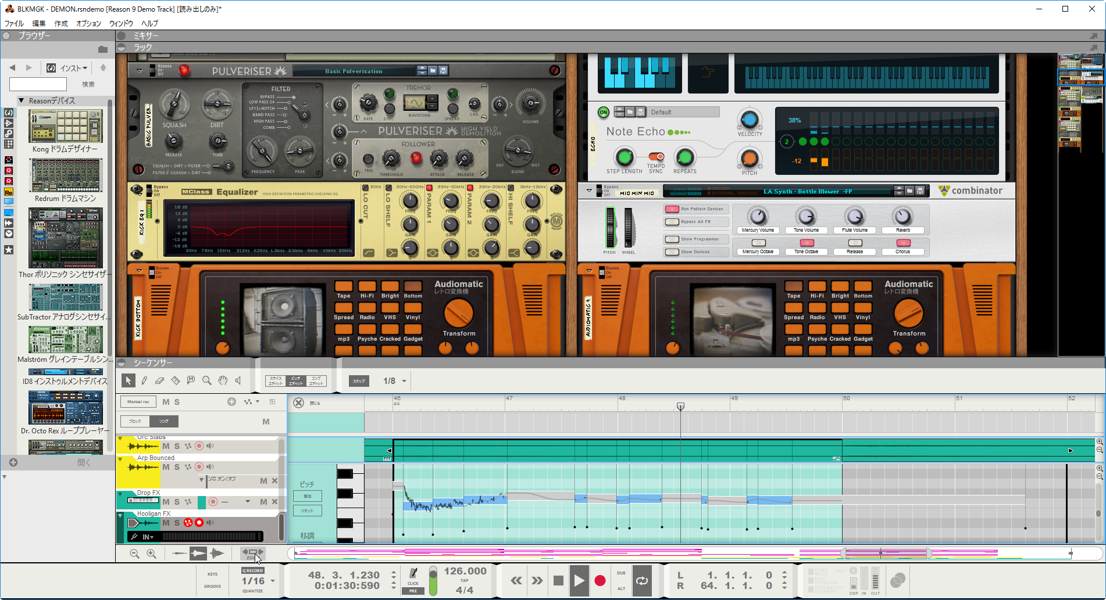Turn off Note Echo ON button
Image resolution: width=1106 pixels, height=600 pixels.
point(604,112)
